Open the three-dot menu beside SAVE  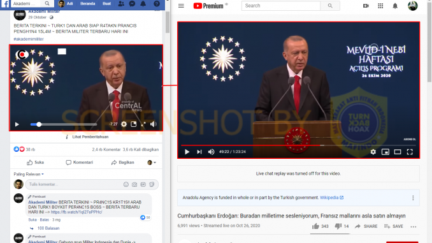pyautogui.click(x=414, y=226)
